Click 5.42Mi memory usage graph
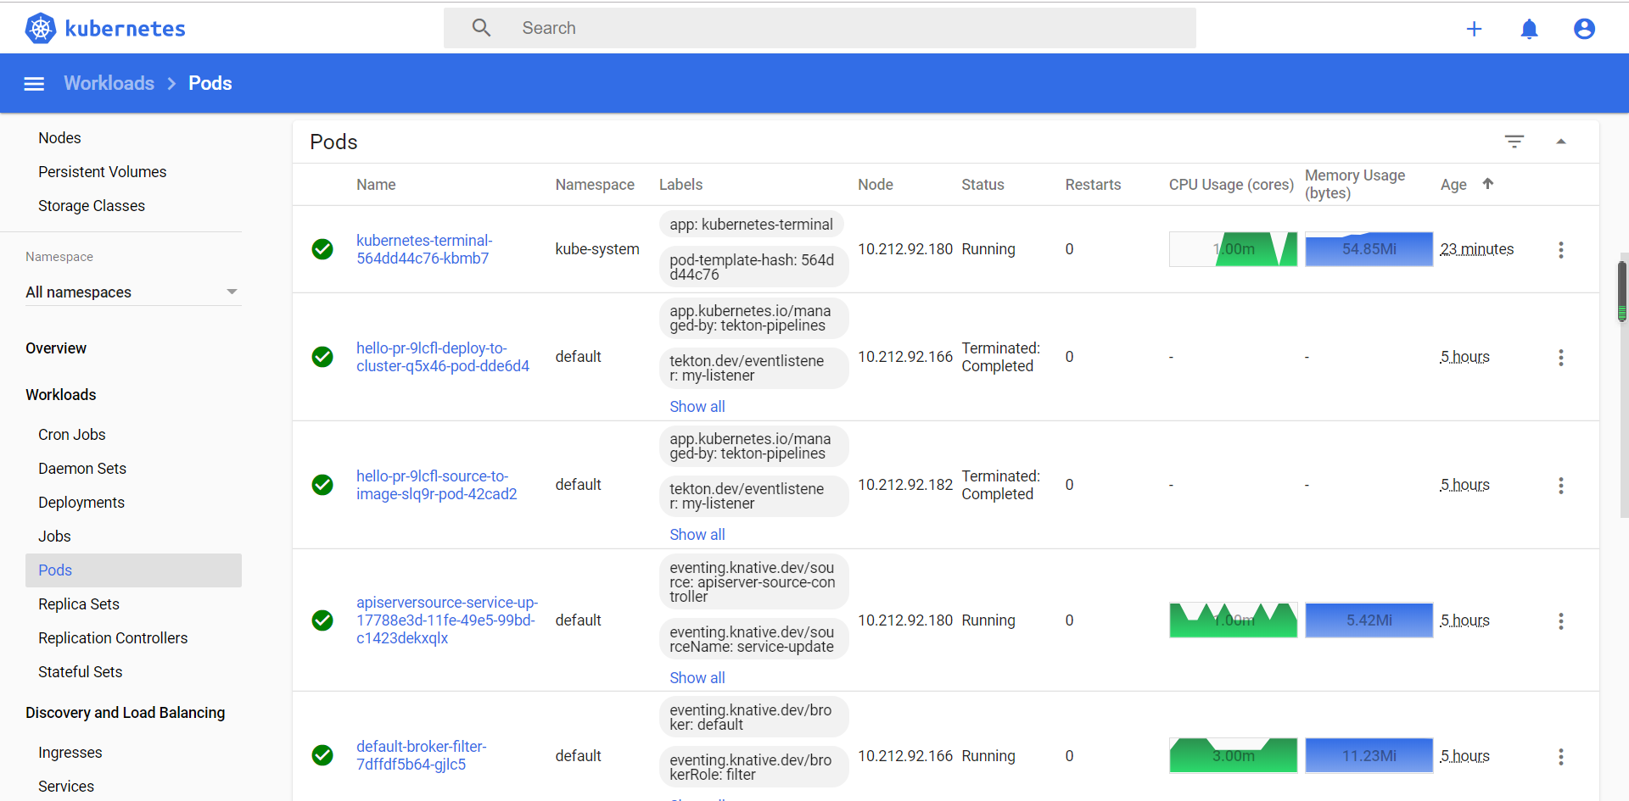 pos(1369,620)
